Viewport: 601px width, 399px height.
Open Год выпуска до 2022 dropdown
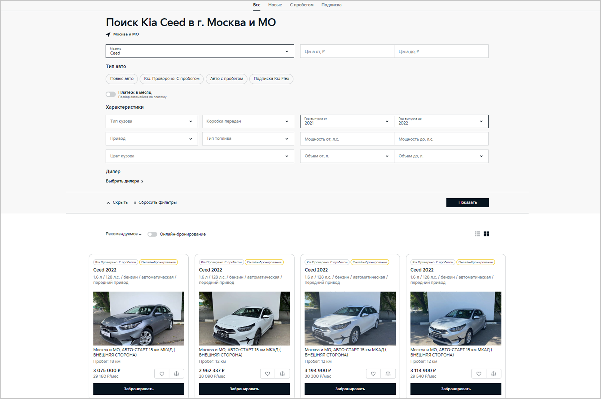[x=441, y=121]
